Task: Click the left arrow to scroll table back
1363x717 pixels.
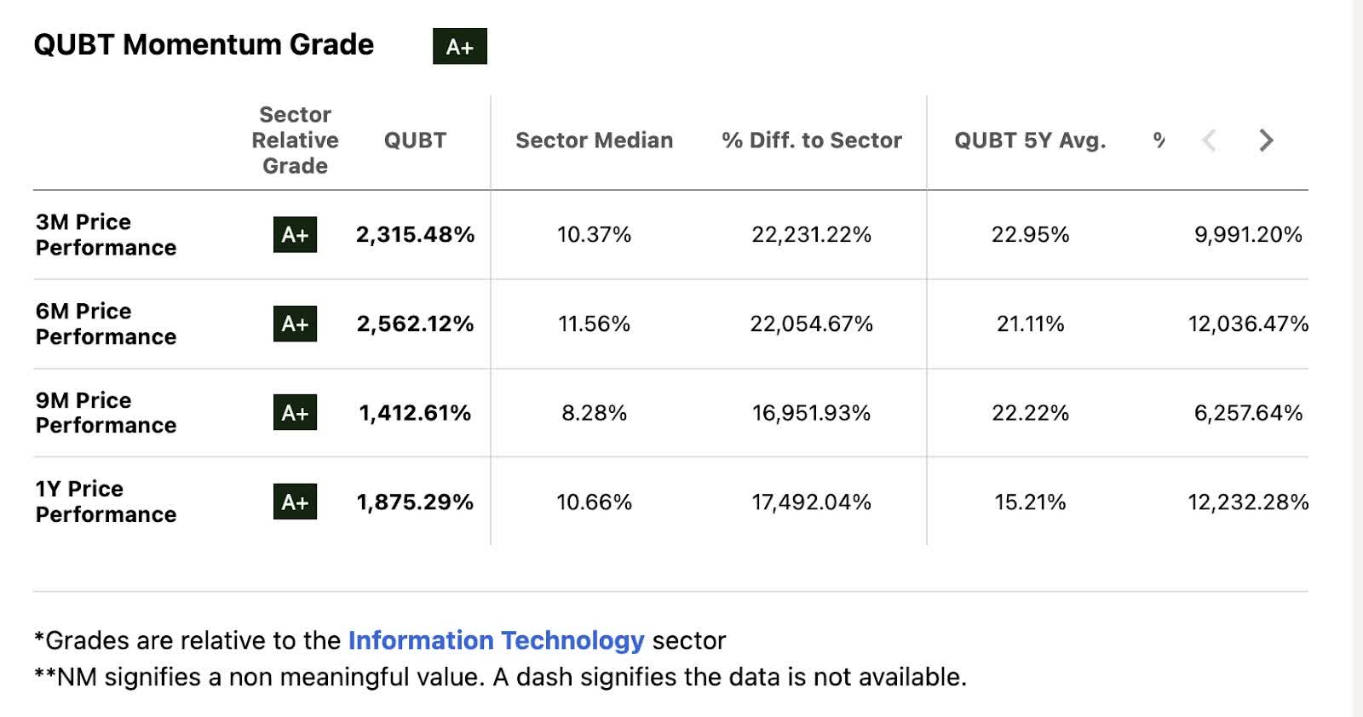Action: pos(1209,141)
